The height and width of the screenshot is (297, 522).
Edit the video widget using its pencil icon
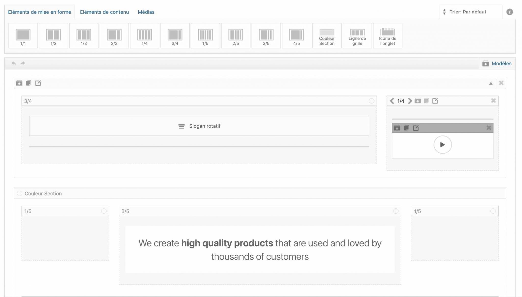coord(416,128)
